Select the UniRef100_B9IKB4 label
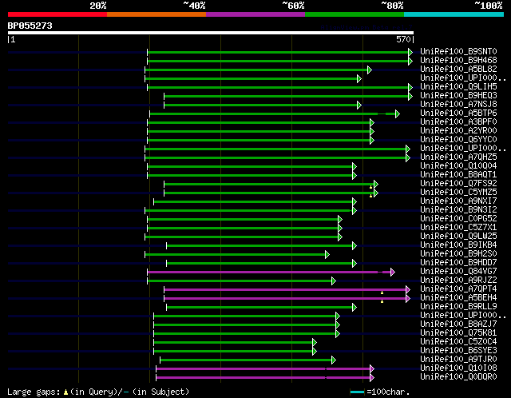The image size is (511, 398). pyautogui.click(x=458, y=245)
